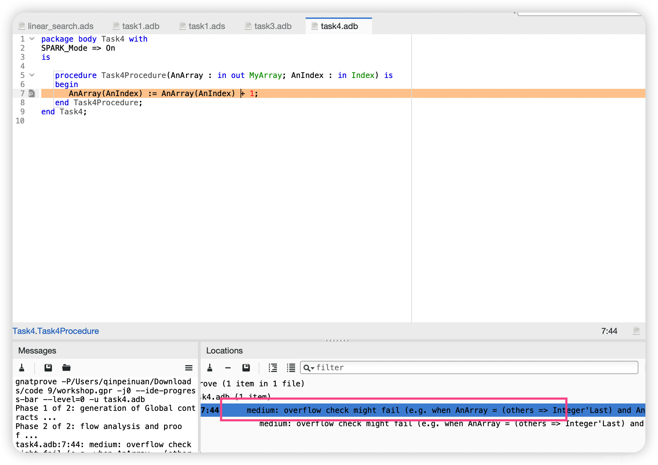658x465 pixels.
Task: Open the task1.adb editor tab
Action: point(136,26)
